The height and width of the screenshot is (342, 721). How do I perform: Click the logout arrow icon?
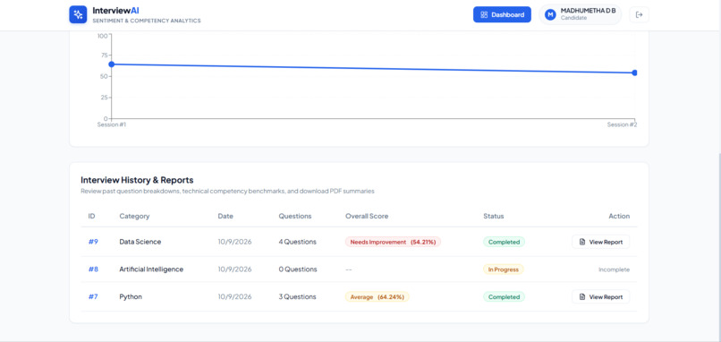coord(640,14)
